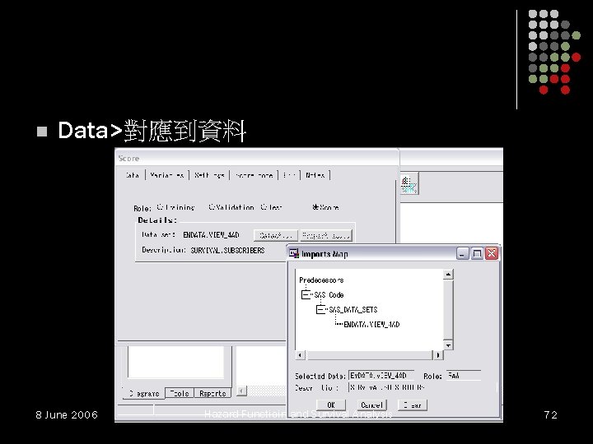This screenshot has width=593, height=444.
Task: Select the Validation role radio button
Action: click(x=212, y=207)
